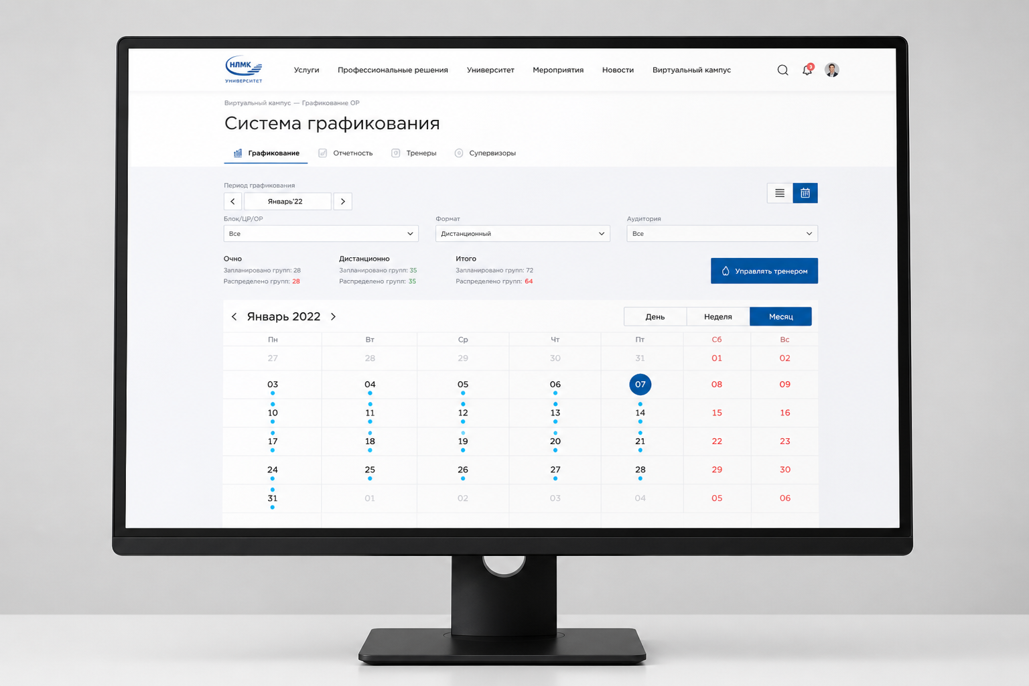Show next month after Январь 2022
Image resolution: width=1029 pixels, height=686 pixels.
coord(333,316)
